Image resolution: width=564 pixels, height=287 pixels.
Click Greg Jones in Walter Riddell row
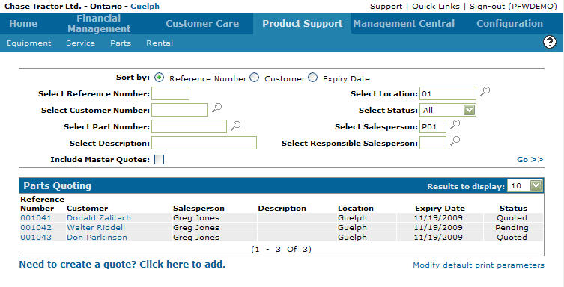(x=196, y=227)
